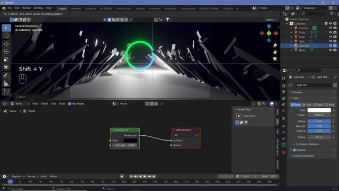Set light type to Spot
The image size is (339, 191).
(x=318, y=105)
